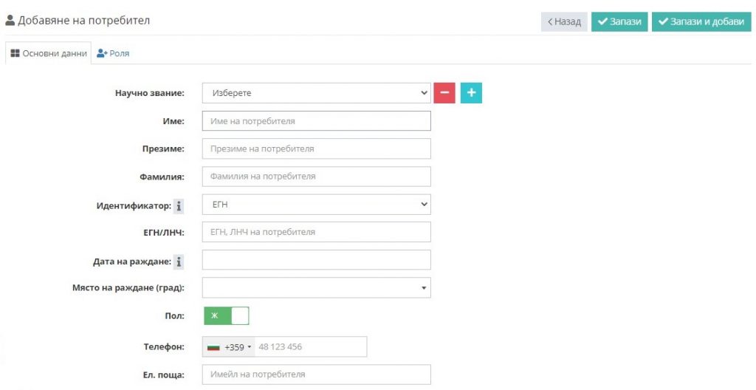Click the info icon next to Дата на раждане
The image size is (756, 390).
point(179,262)
